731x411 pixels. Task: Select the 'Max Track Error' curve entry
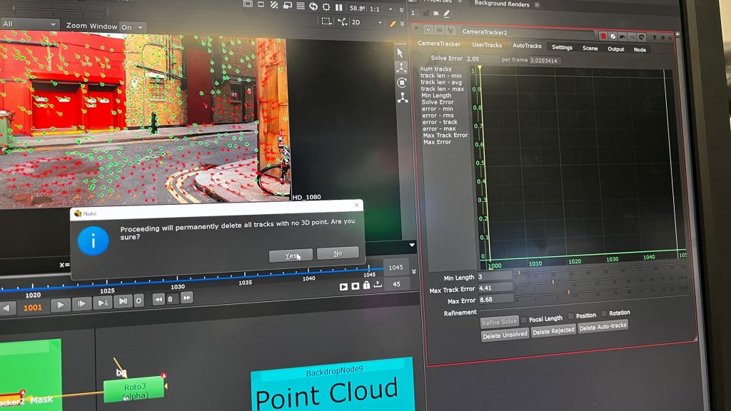445,135
